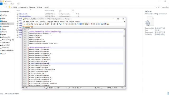Click the Replace toolbar icon
This screenshot has height=95, width=169.
tap(60, 24)
